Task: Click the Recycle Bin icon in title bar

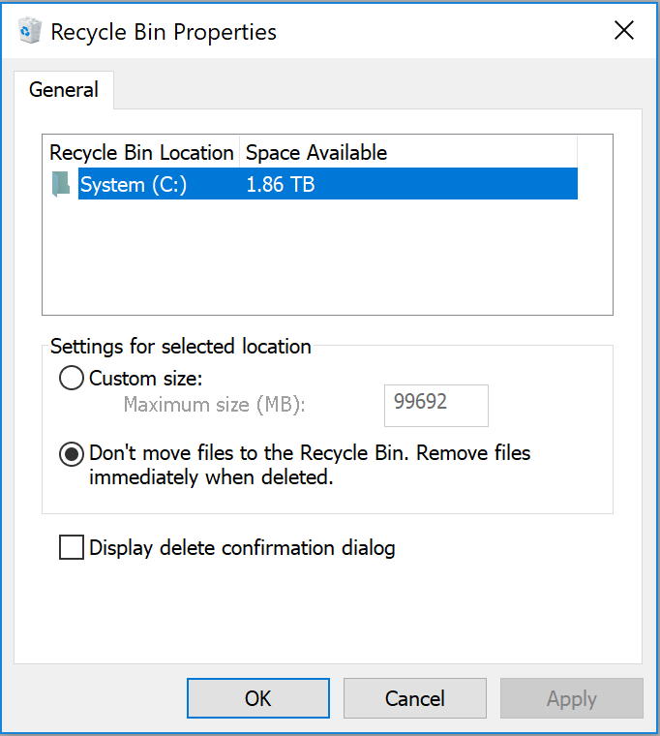Action: click(x=30, y=31)
